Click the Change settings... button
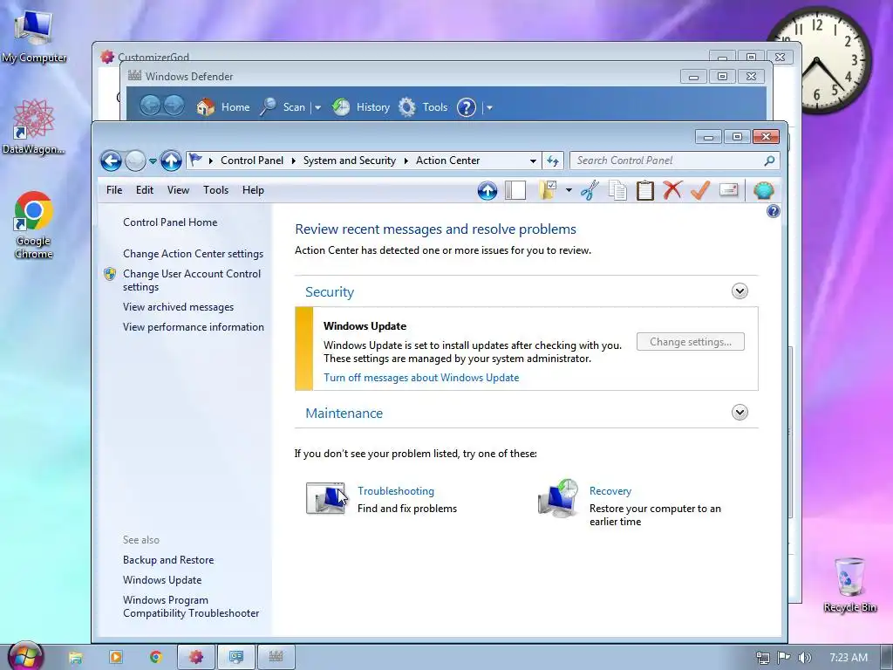The width and height of the screenshot is (893, 670). (x=691, y=342)
